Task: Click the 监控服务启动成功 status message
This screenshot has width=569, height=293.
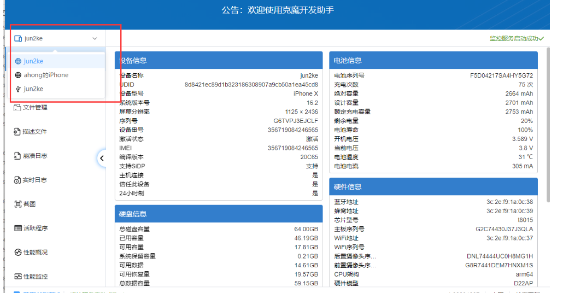Action: tap(513, 38)
